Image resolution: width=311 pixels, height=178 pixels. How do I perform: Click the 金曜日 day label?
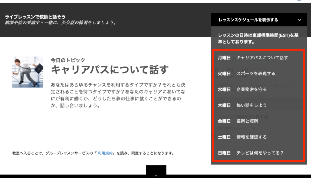[224, 121]
